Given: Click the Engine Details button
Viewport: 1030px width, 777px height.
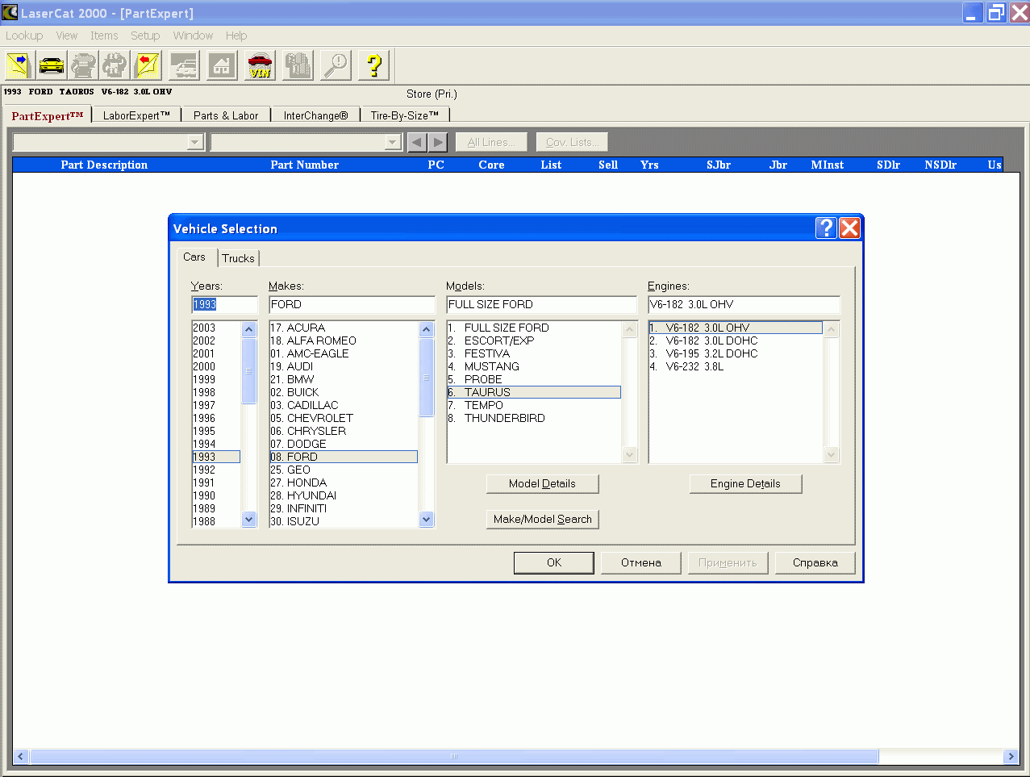Looking at the screenshot, I should click(x=745, y=483).
